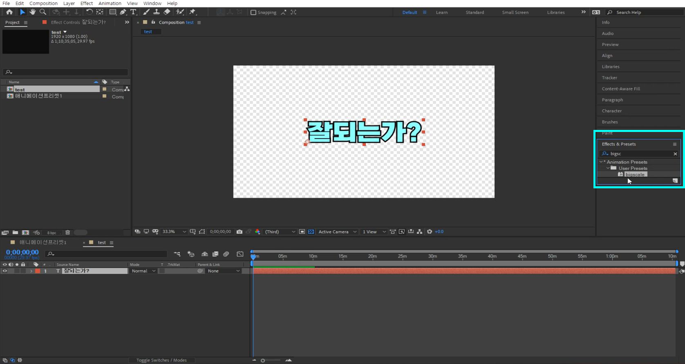The height and width of the screenshot is (364, 685).
Task: Open the Graph Editor icon
Action: pyautogui.click(x=240, y=254)
